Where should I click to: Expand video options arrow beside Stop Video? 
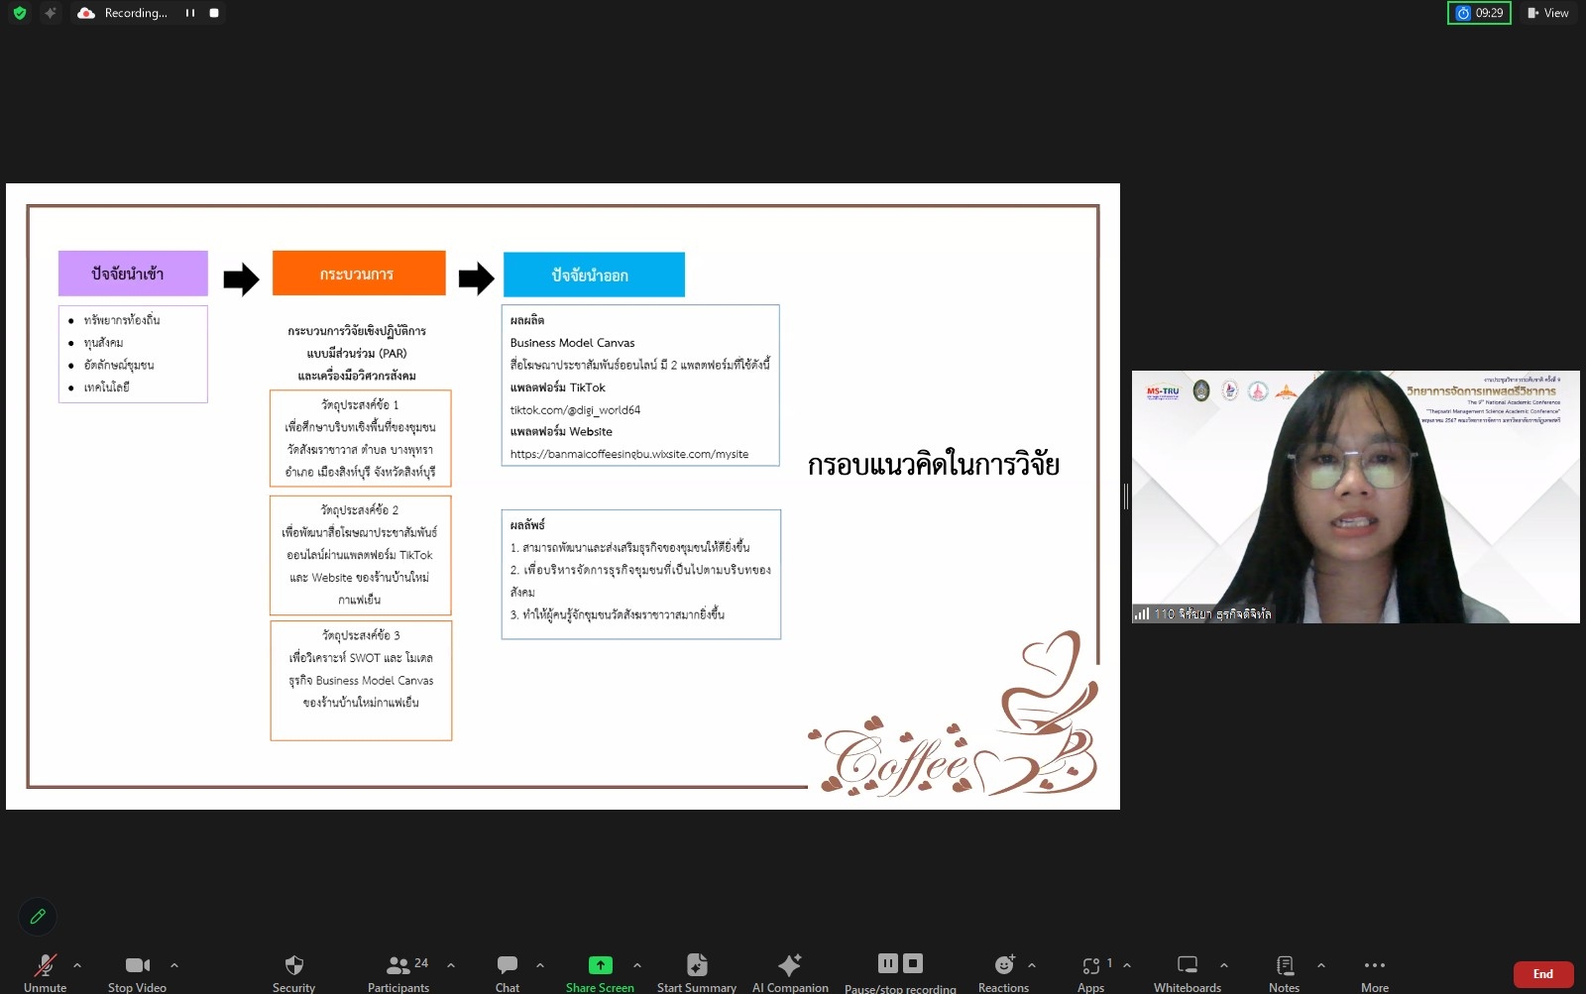[x=174, y=965]
